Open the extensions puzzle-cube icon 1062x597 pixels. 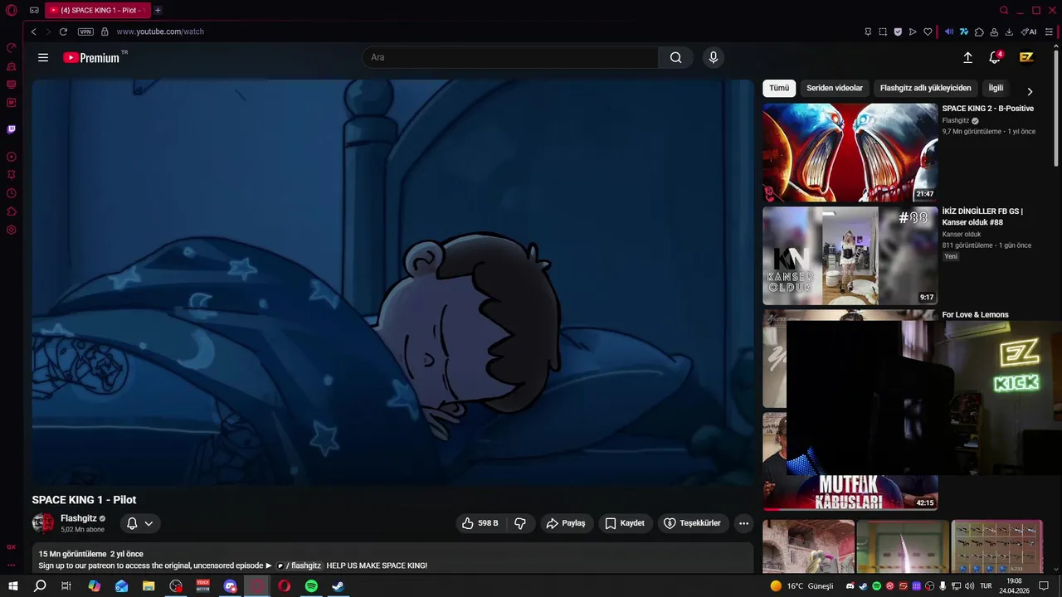coord(979,32)
